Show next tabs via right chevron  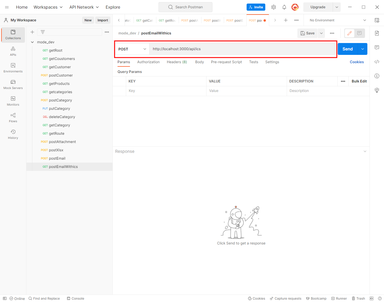pos(275,20)
